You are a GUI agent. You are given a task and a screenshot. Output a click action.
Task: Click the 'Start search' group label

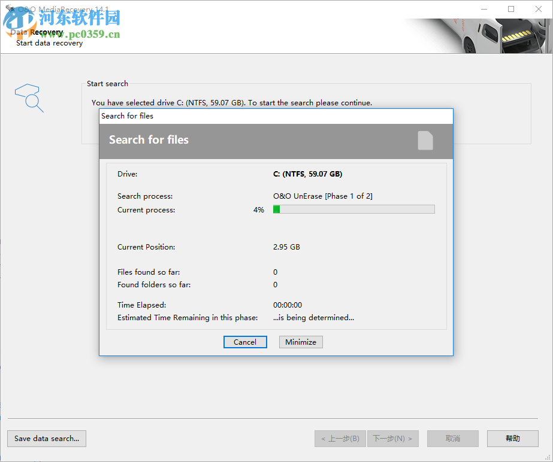[107, 84]
